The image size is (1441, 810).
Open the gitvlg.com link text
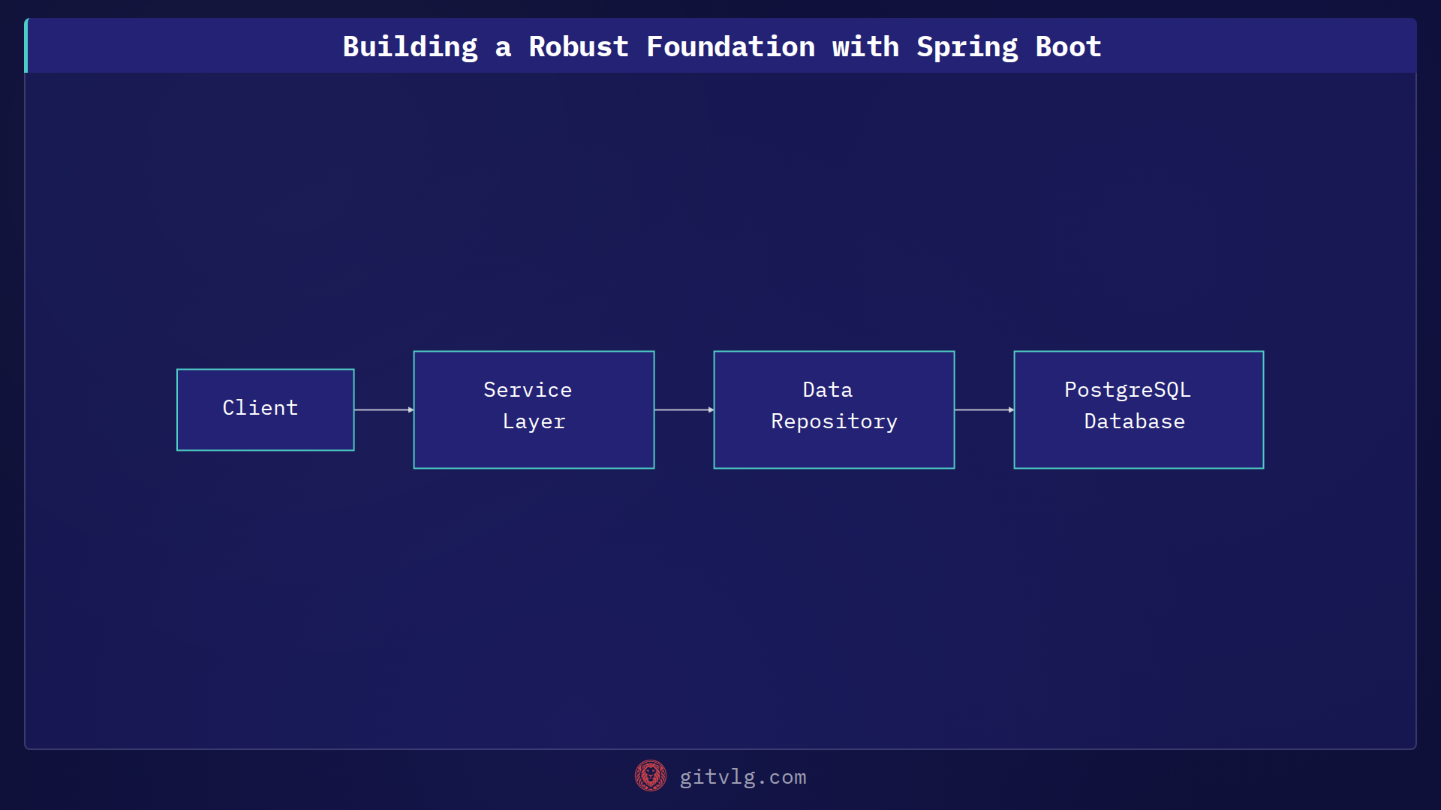742,777
